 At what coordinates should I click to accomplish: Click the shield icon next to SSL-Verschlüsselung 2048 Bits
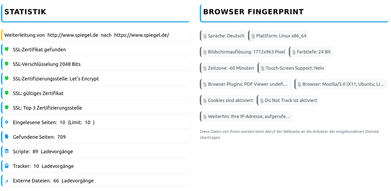6,64
